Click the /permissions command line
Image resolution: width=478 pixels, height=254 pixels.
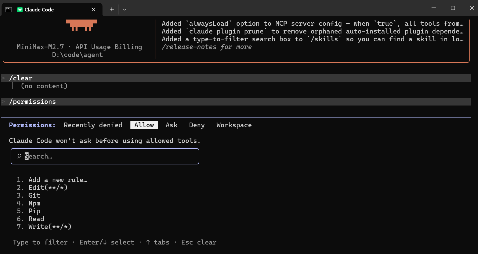click(x=236, y=102)
